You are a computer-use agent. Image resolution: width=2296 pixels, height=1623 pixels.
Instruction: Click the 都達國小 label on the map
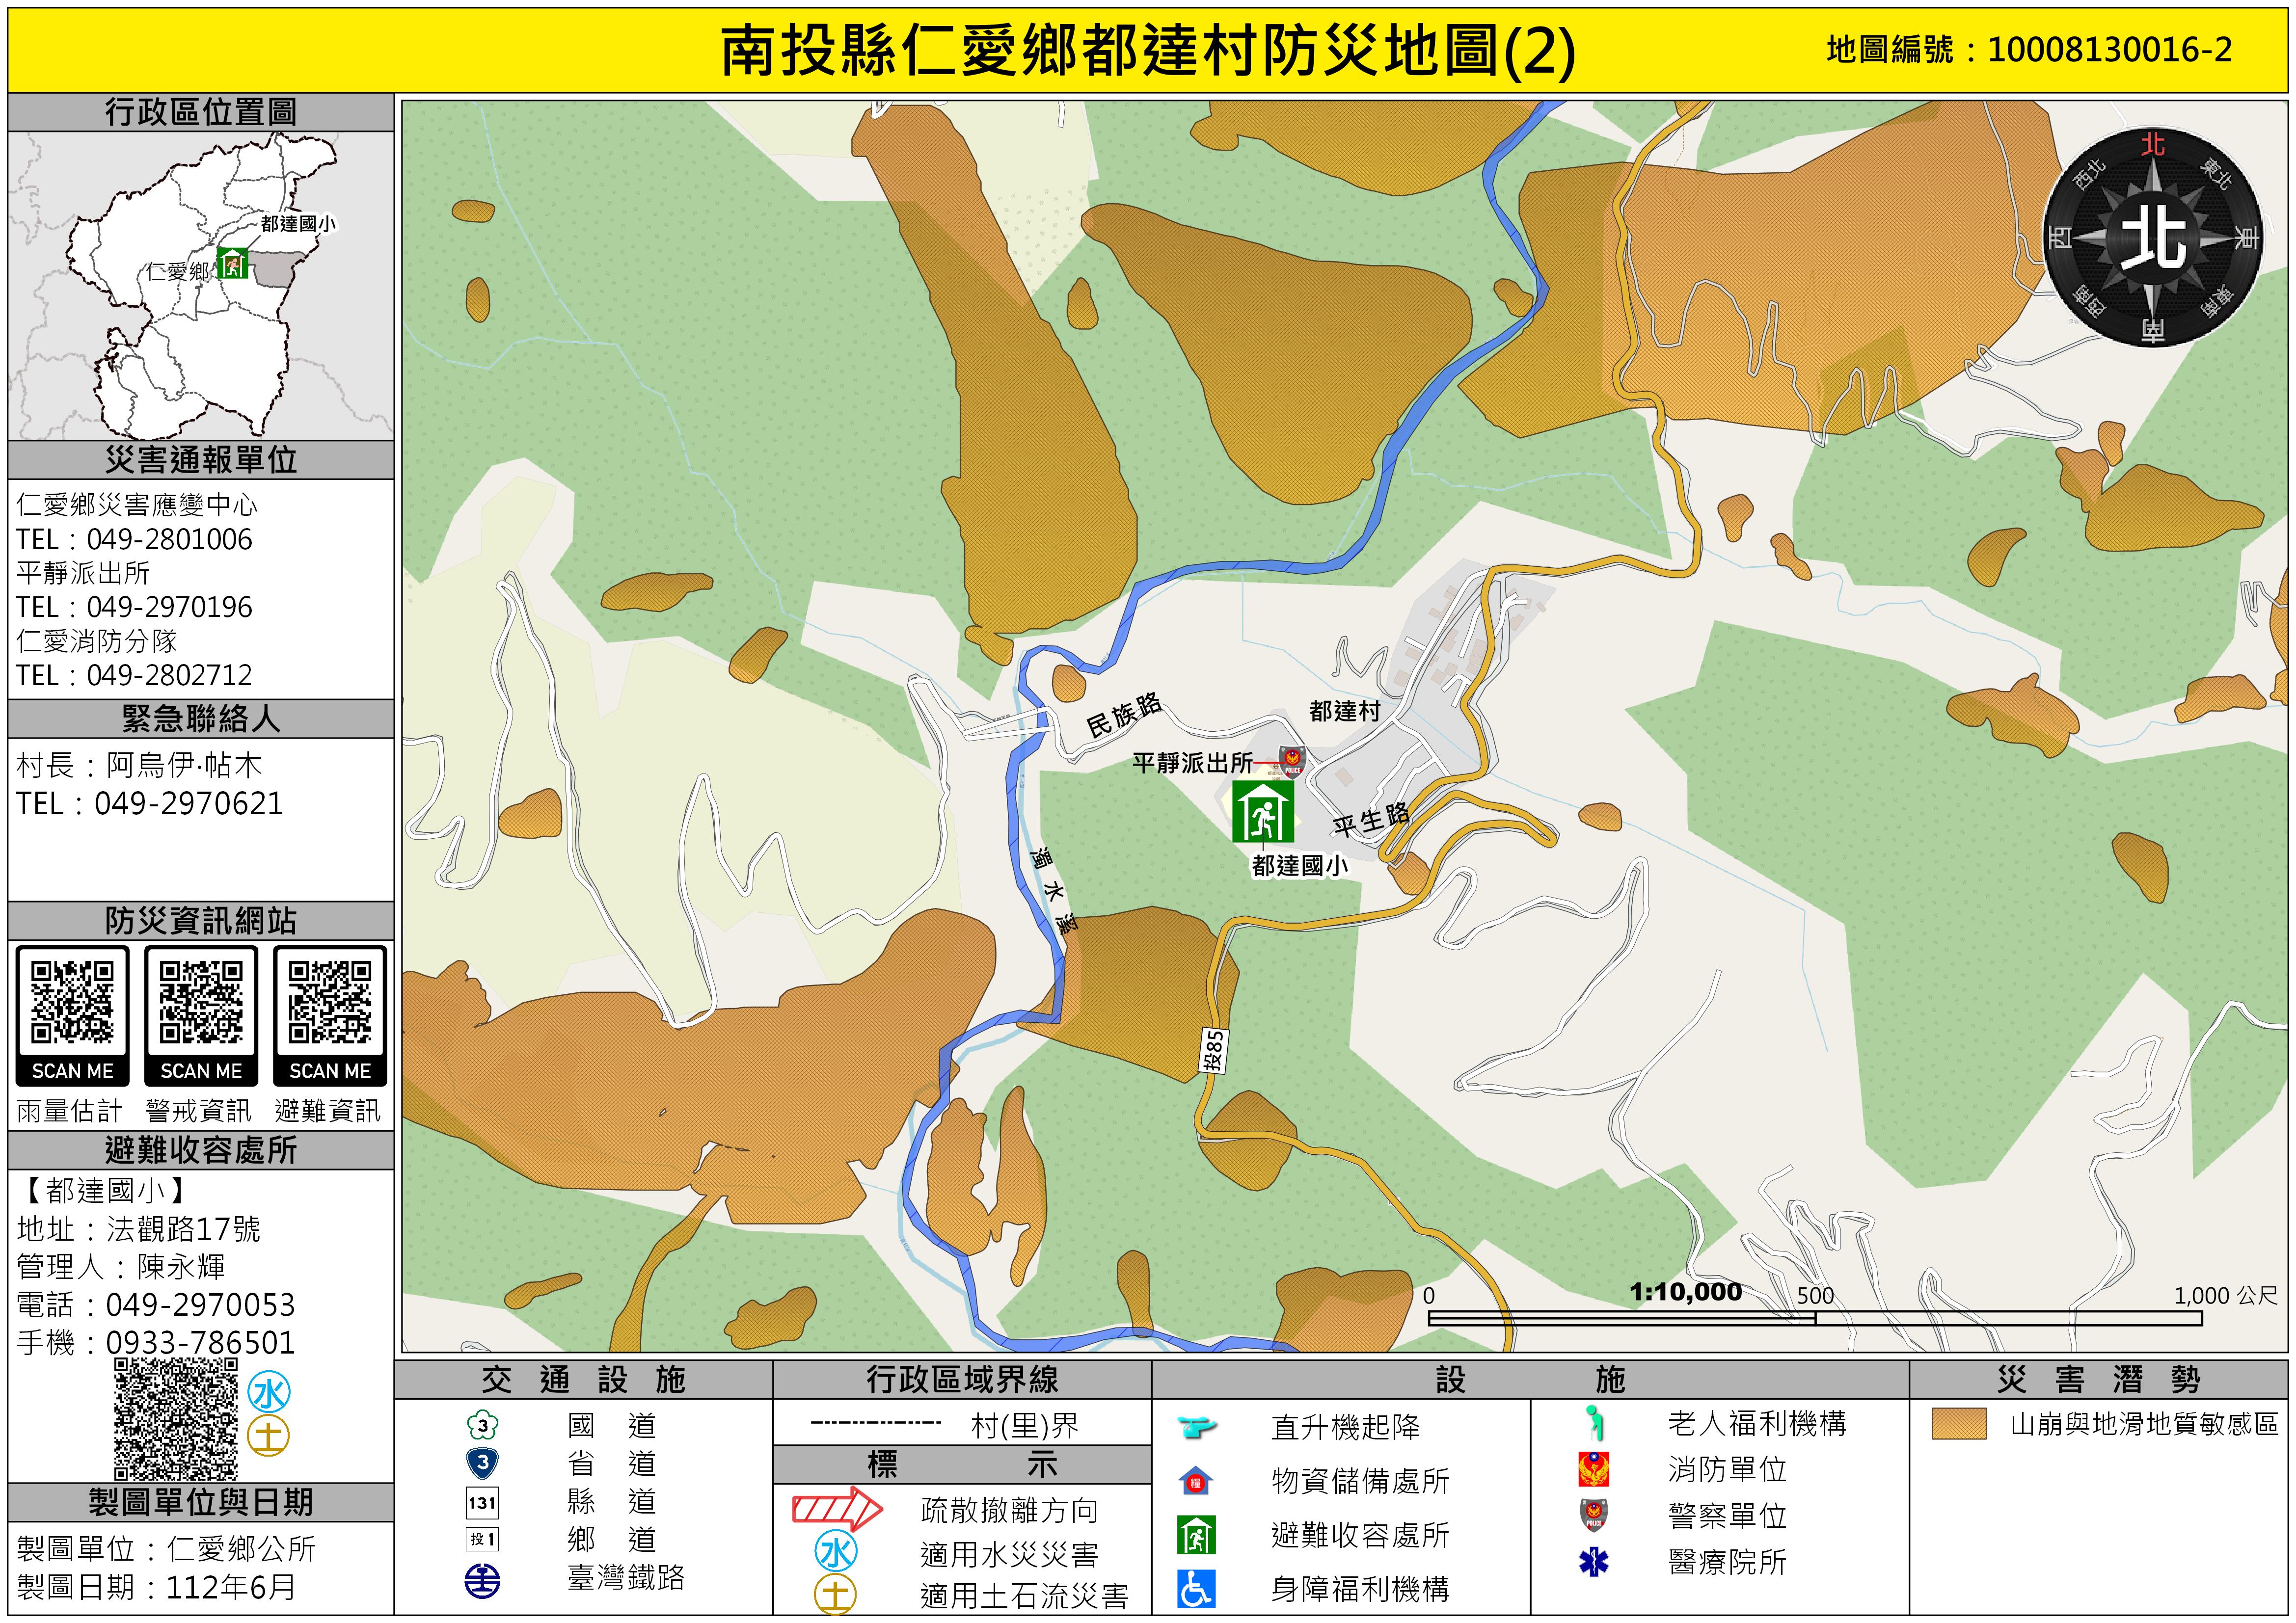point(1299,866)
